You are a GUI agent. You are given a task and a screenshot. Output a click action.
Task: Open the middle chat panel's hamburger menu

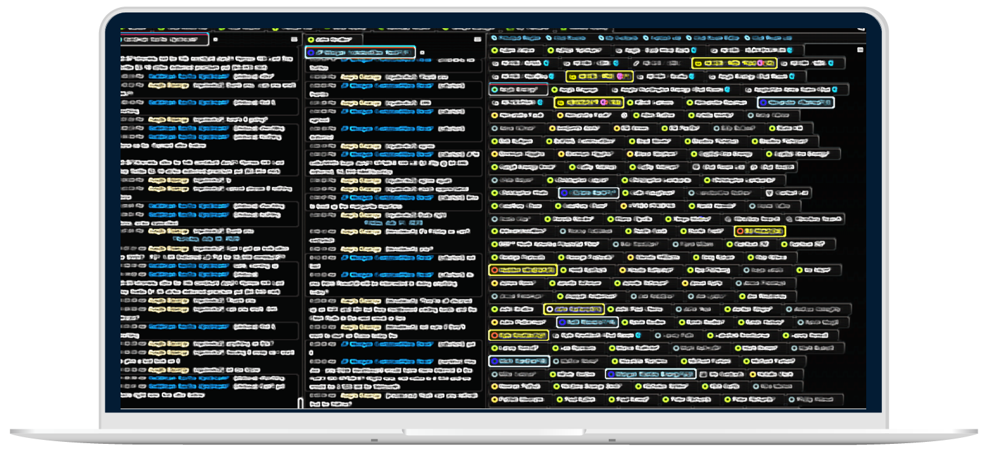[x=478, y=40]
